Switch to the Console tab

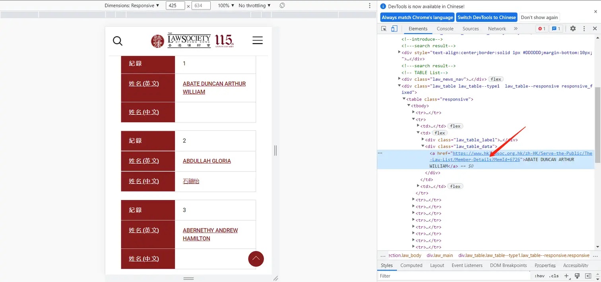click(445, 29)
